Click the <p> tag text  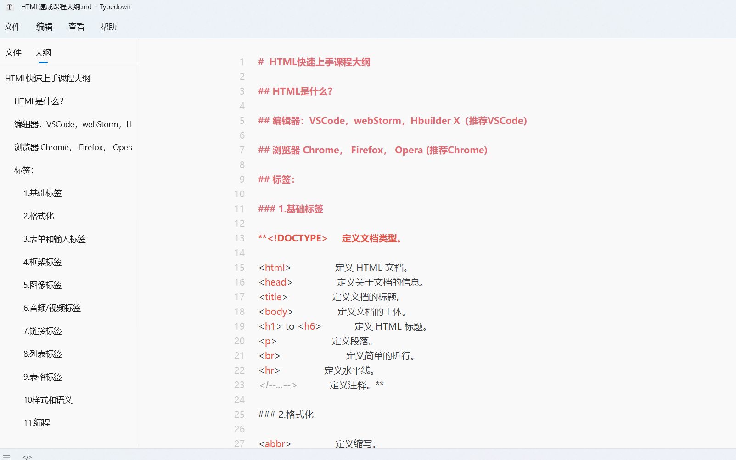tap(268, 341)
